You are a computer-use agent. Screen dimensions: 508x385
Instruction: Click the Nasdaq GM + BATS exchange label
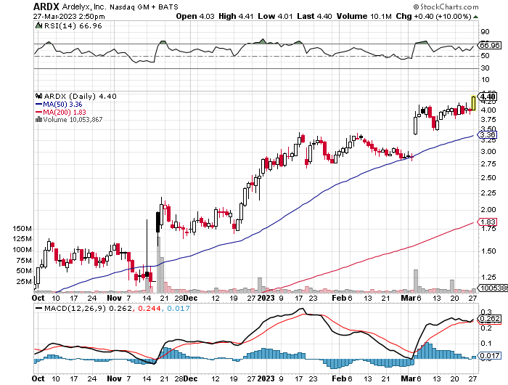(144, 7)
